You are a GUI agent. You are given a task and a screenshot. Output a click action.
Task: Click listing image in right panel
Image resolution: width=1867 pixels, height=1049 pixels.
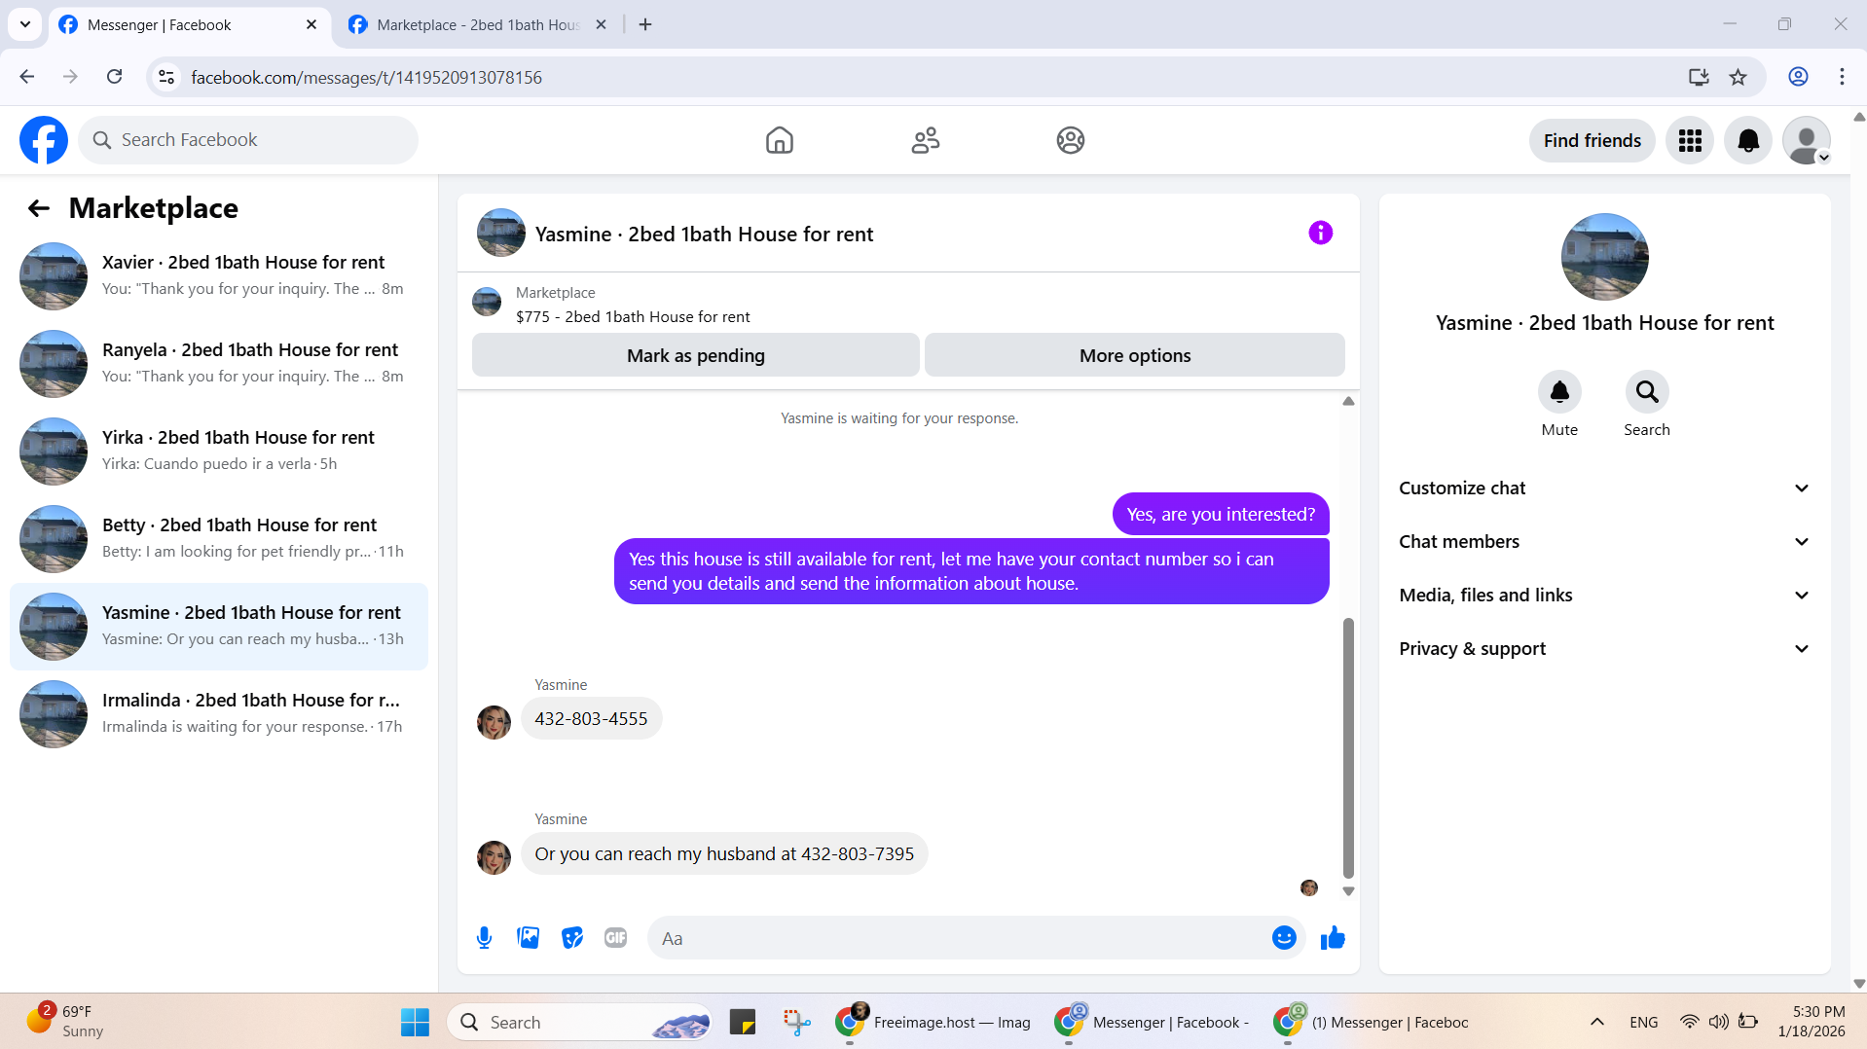[x=1604, y=257]
